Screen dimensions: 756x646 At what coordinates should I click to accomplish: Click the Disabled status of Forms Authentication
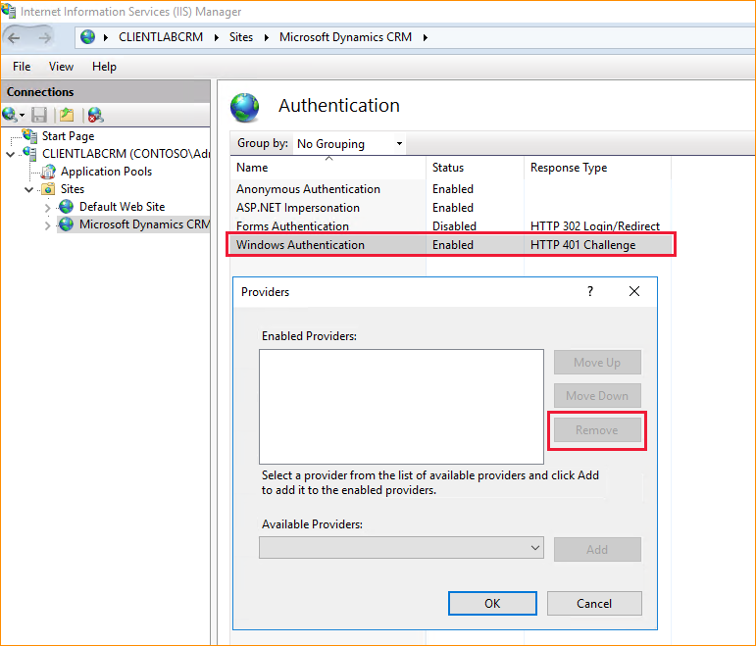click(x=454, y=226)
